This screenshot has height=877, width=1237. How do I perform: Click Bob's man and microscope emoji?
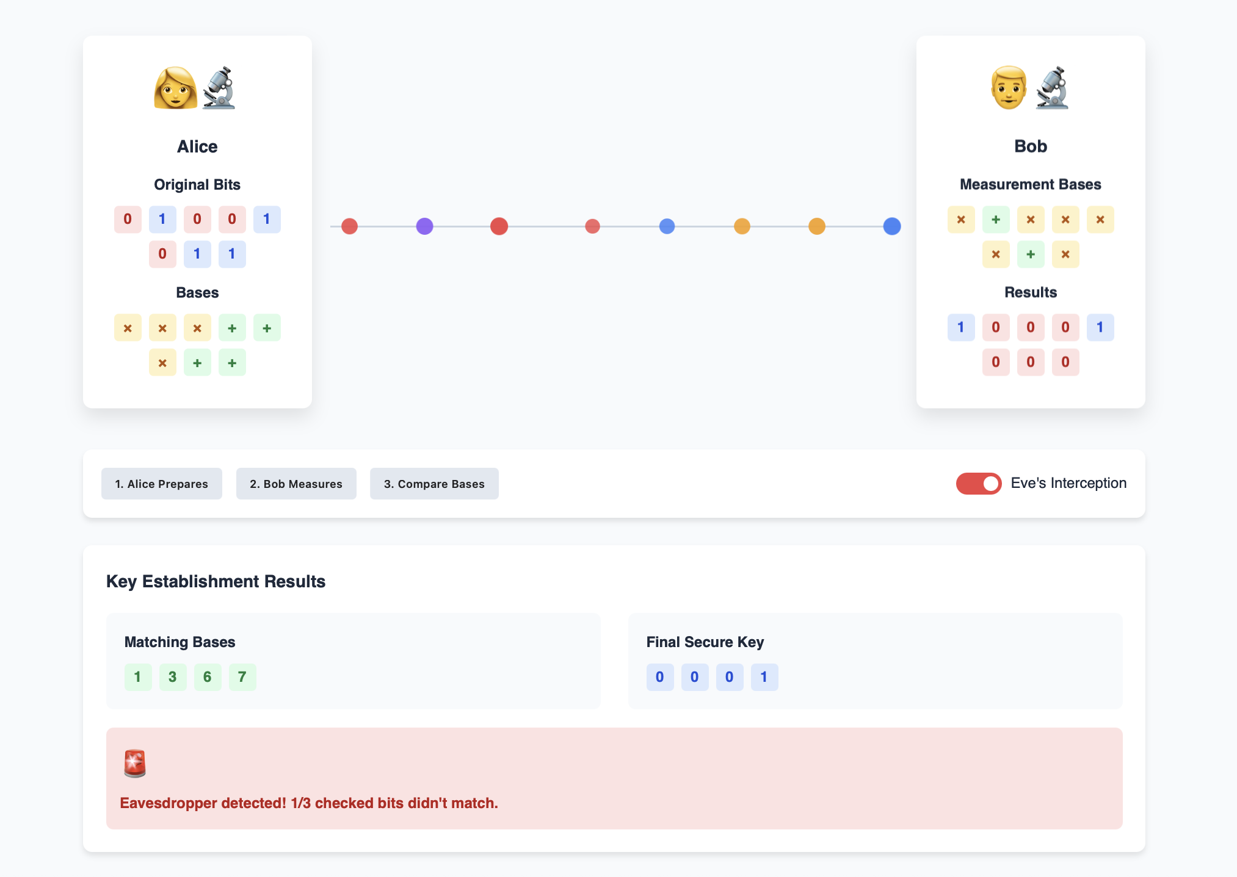pyautogui.click(x=1029, y=88)
